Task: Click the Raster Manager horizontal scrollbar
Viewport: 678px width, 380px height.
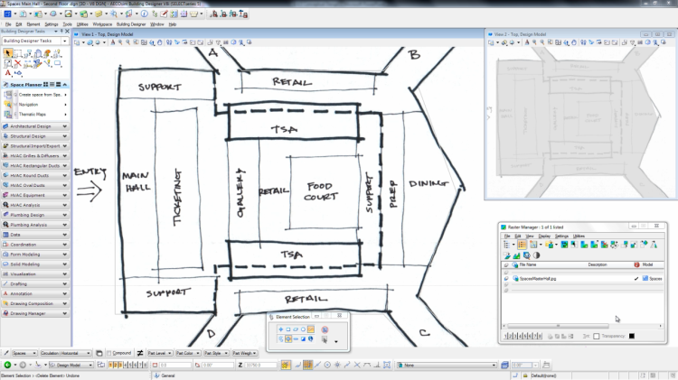Action: point(556,326)
